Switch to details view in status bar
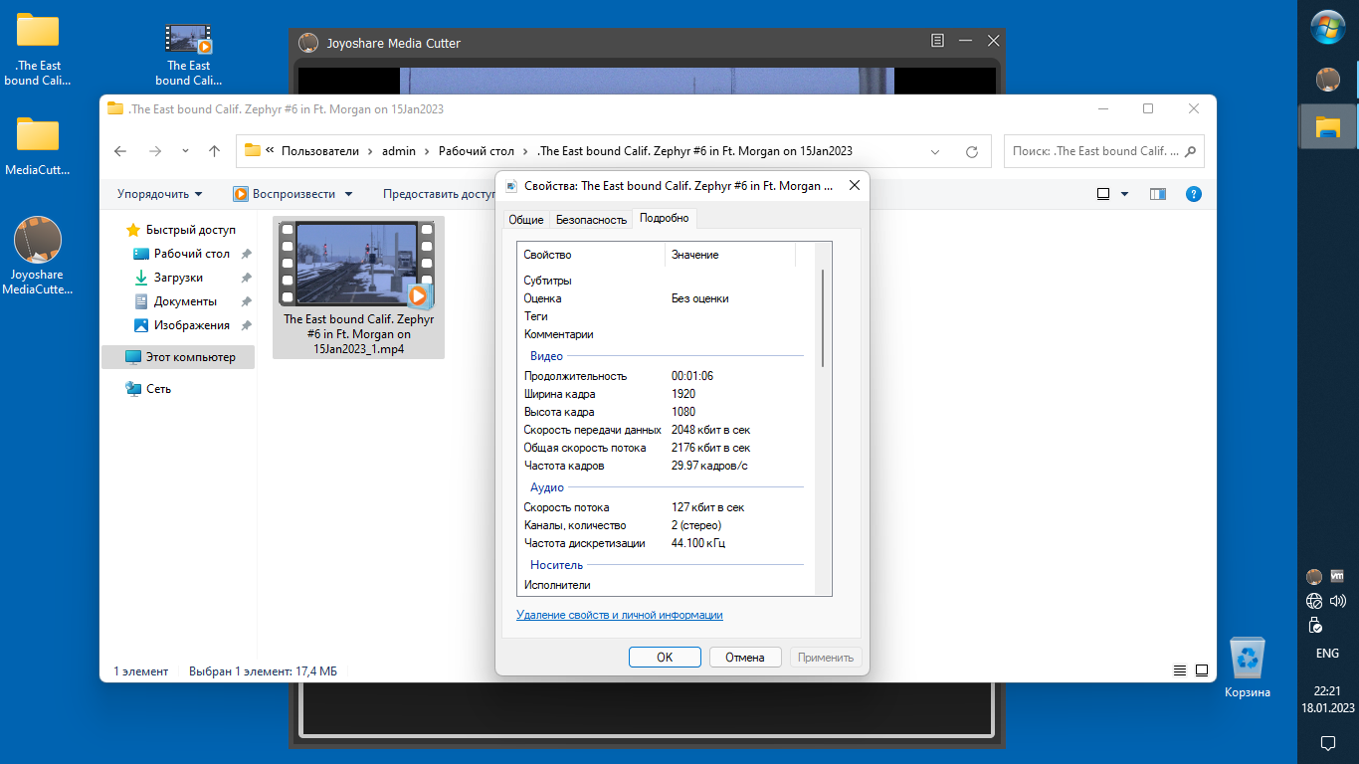1359x764 pixels. click(x=1180, y=671)
